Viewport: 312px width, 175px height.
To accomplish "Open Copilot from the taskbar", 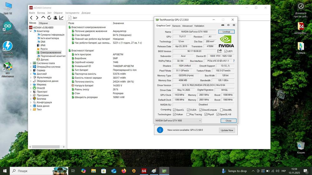I will (83, 171).
